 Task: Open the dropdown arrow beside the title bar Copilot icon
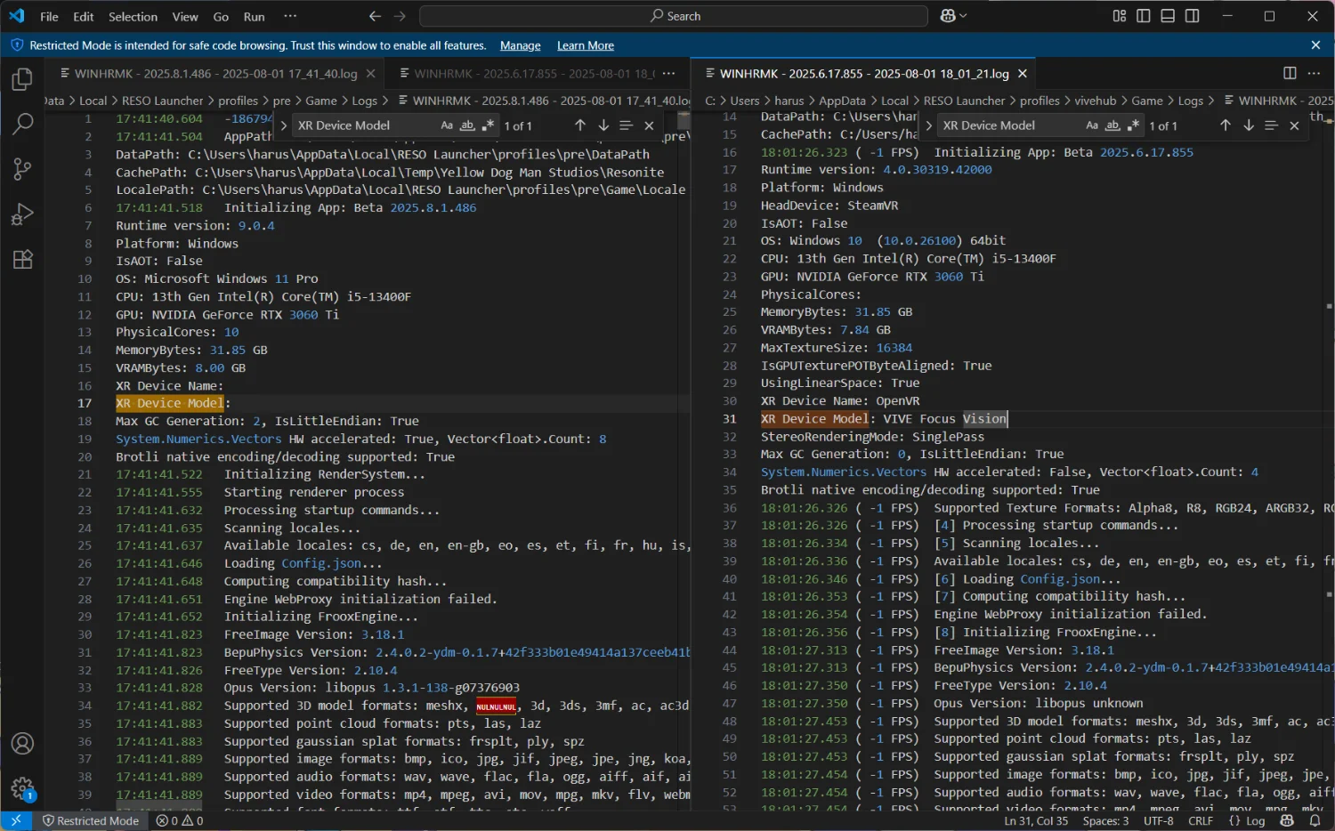coord(963,16)
